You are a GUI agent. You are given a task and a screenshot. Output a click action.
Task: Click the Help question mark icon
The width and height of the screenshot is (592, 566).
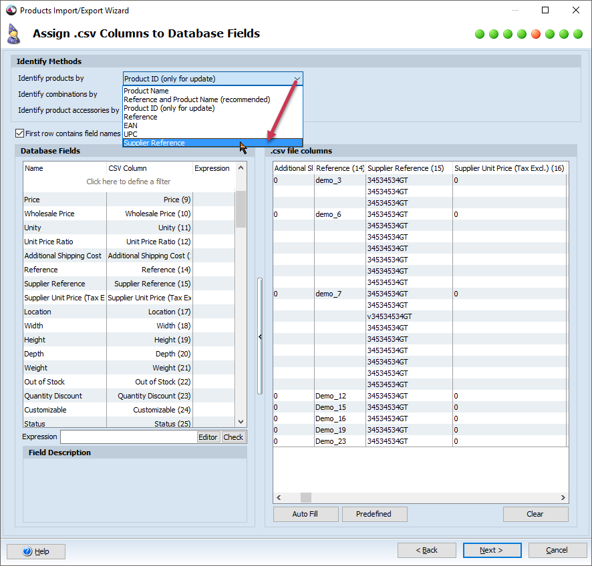tap(27, 551)
